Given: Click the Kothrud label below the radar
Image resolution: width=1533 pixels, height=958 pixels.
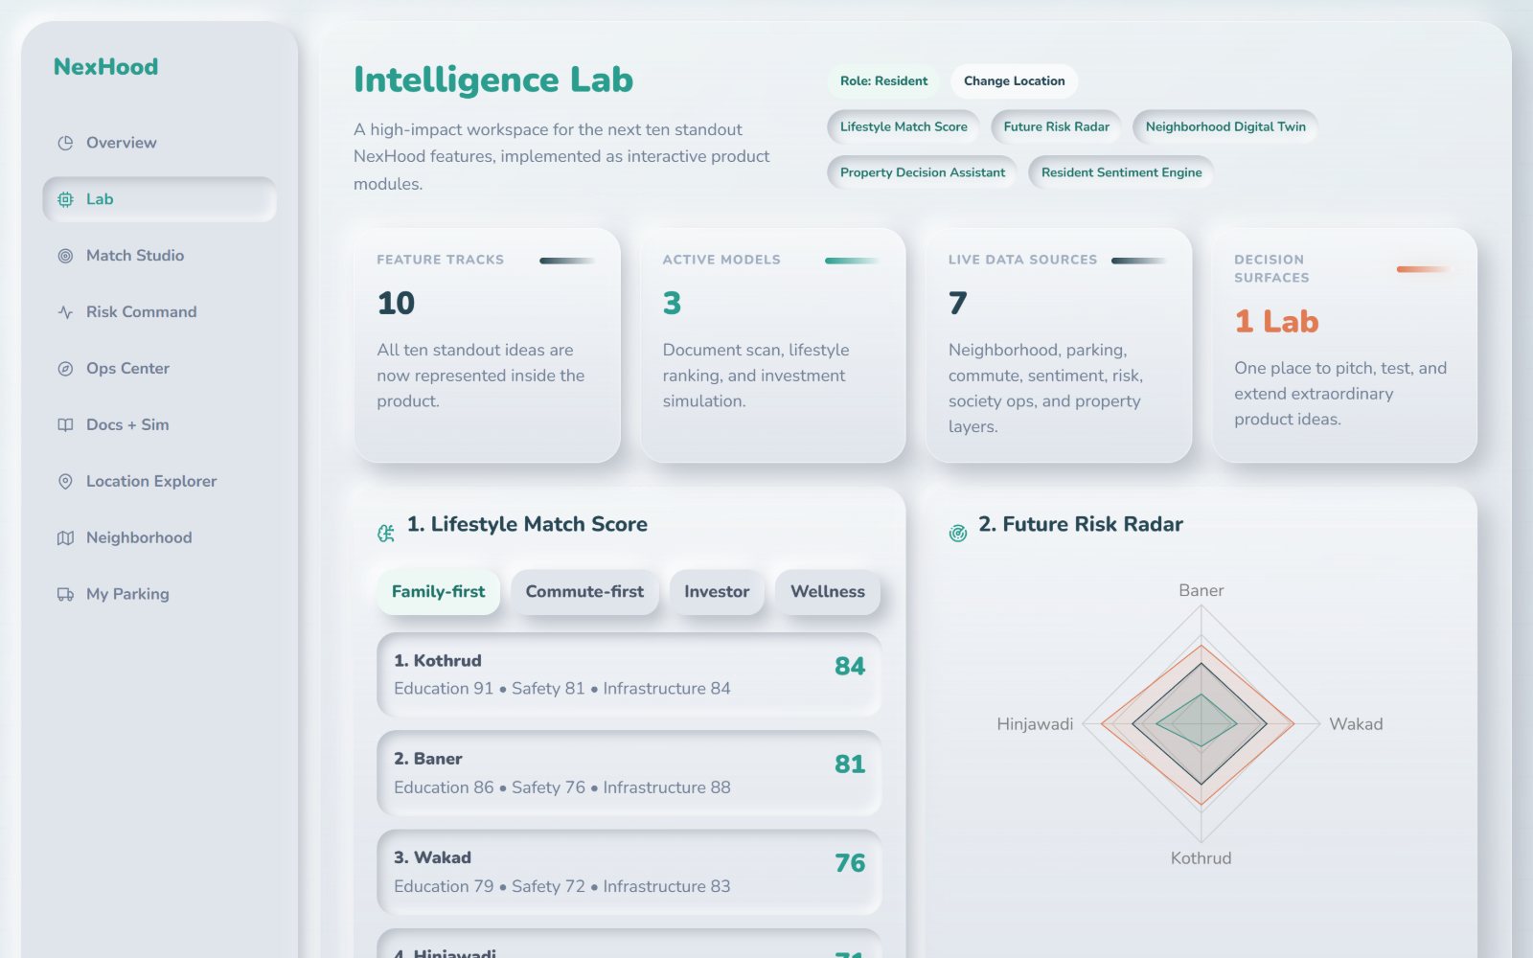Looking at the screenshot, I should [x=1201, y=858].
